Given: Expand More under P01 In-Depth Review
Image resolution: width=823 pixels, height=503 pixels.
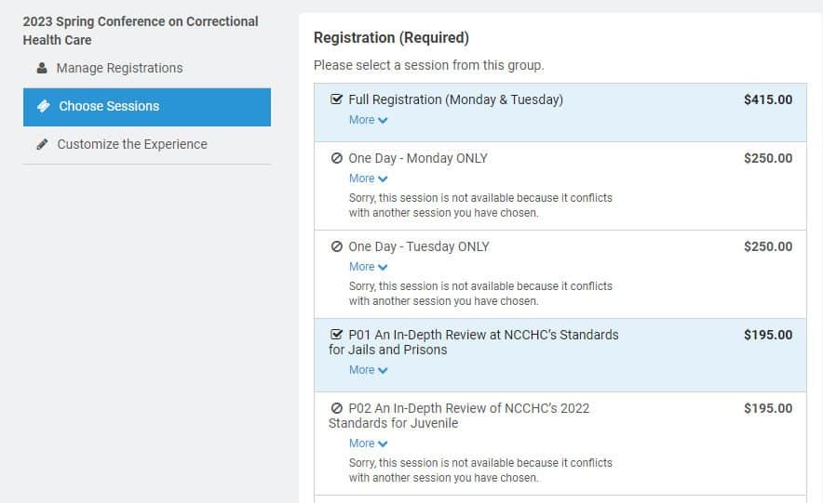Looking at the screenshot, I should [x=368, y=370].
